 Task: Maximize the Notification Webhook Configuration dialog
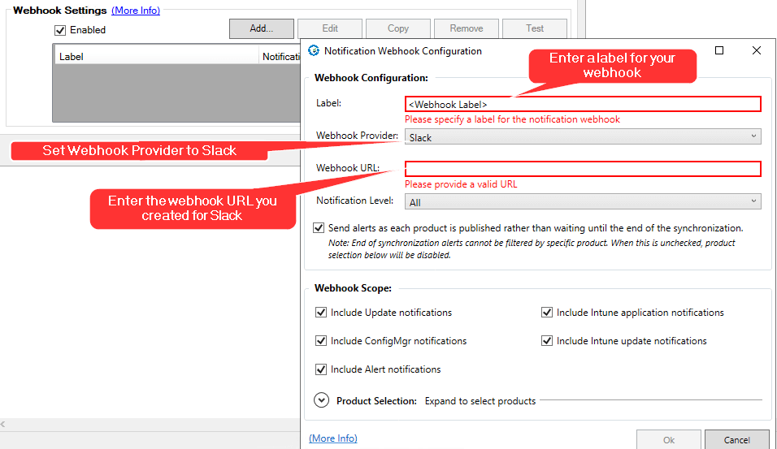(x=719, y=50)
